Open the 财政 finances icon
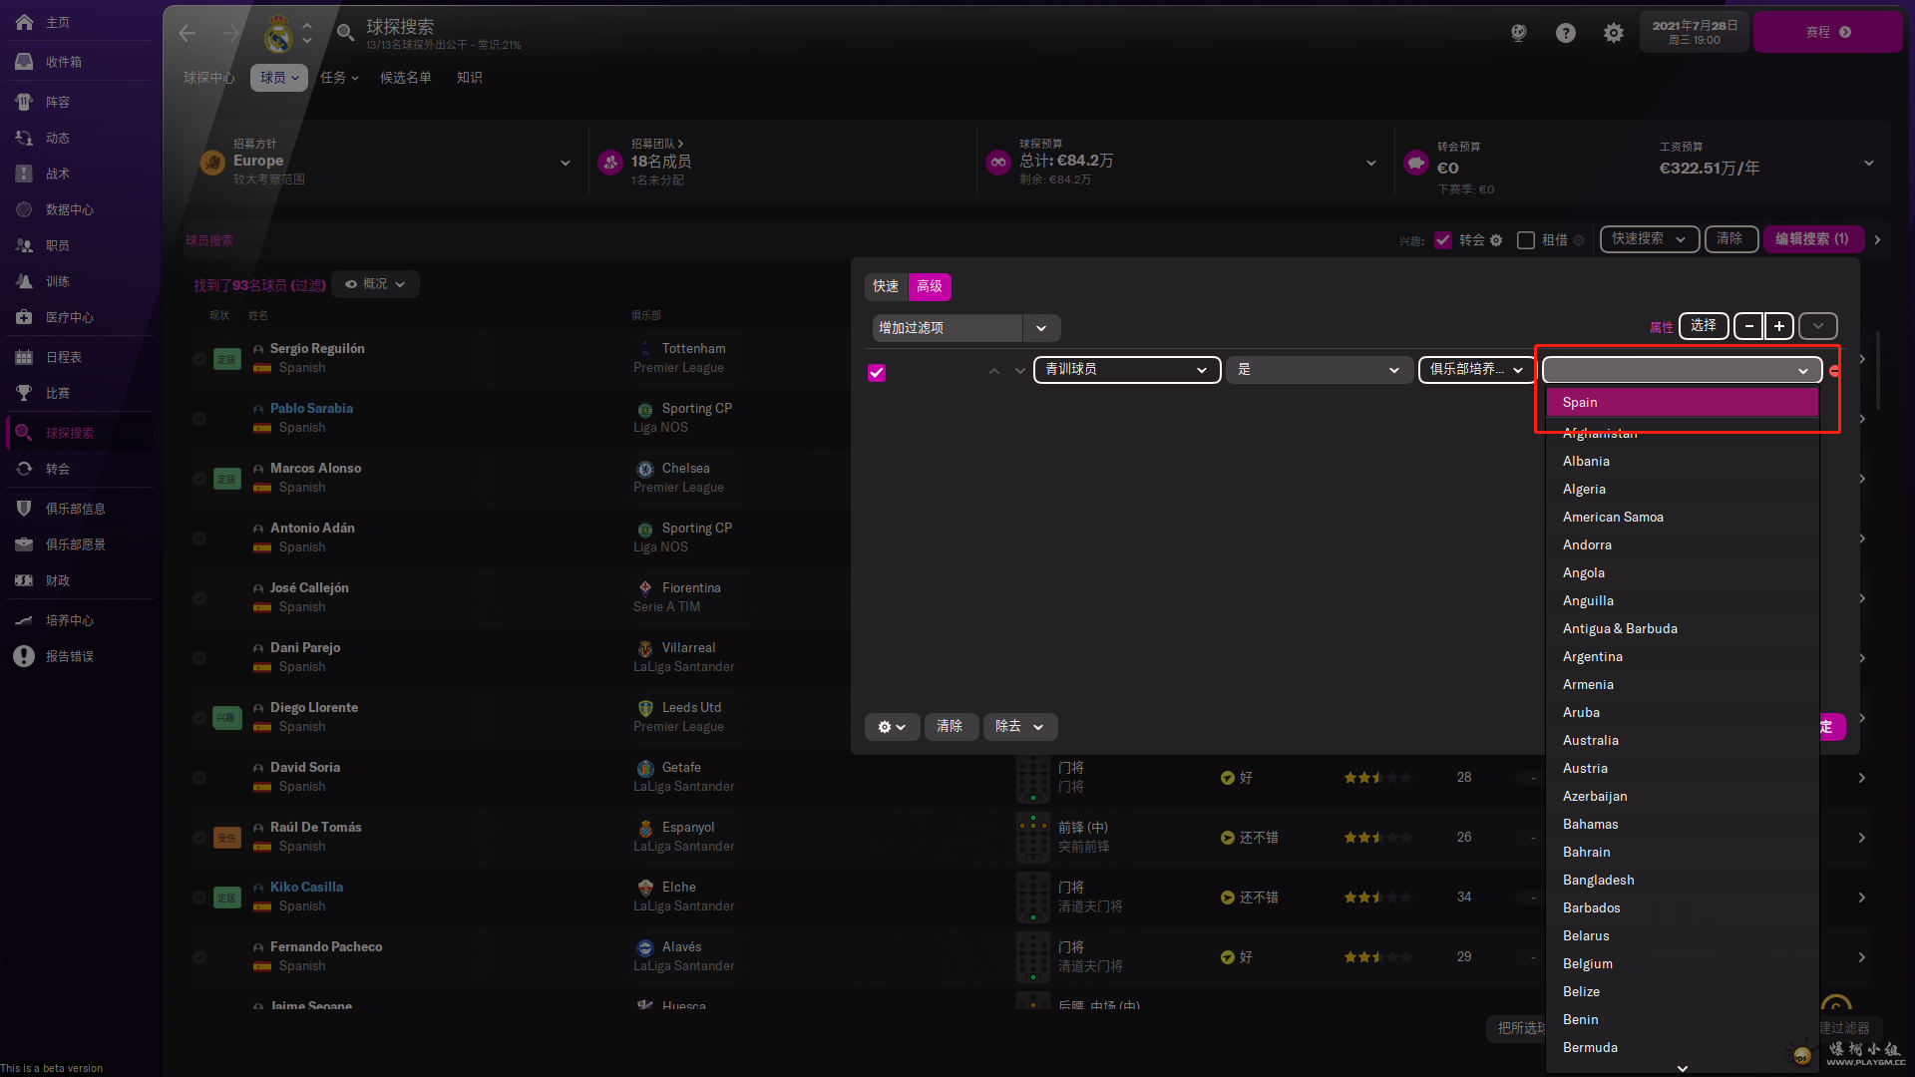This screenshot has height=1077, width=1915. pyautogui.click(x=24, y=580)
